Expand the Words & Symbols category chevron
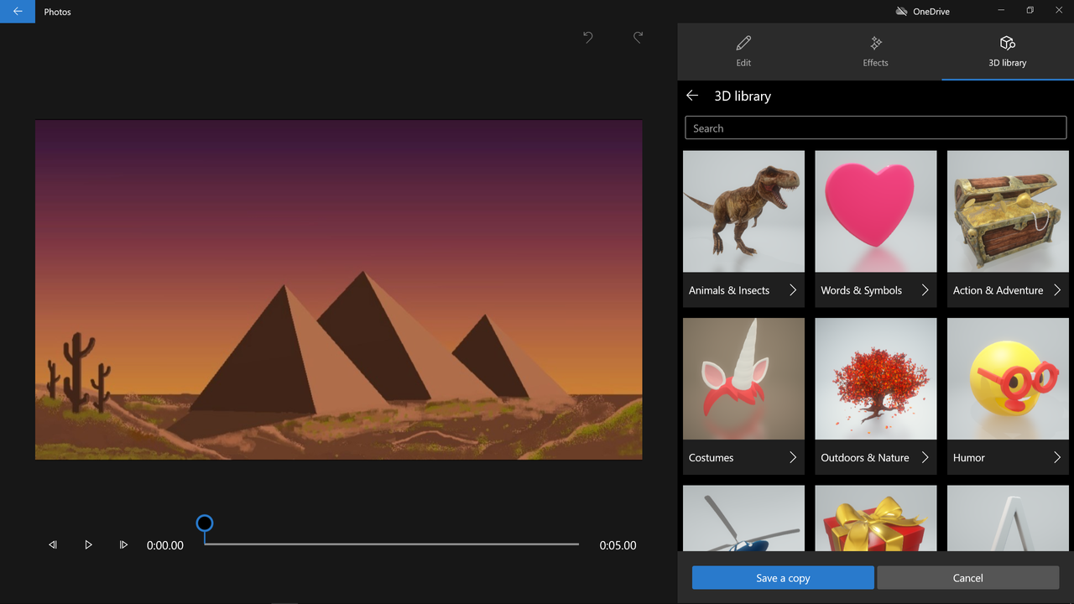 tap(925, 290)
